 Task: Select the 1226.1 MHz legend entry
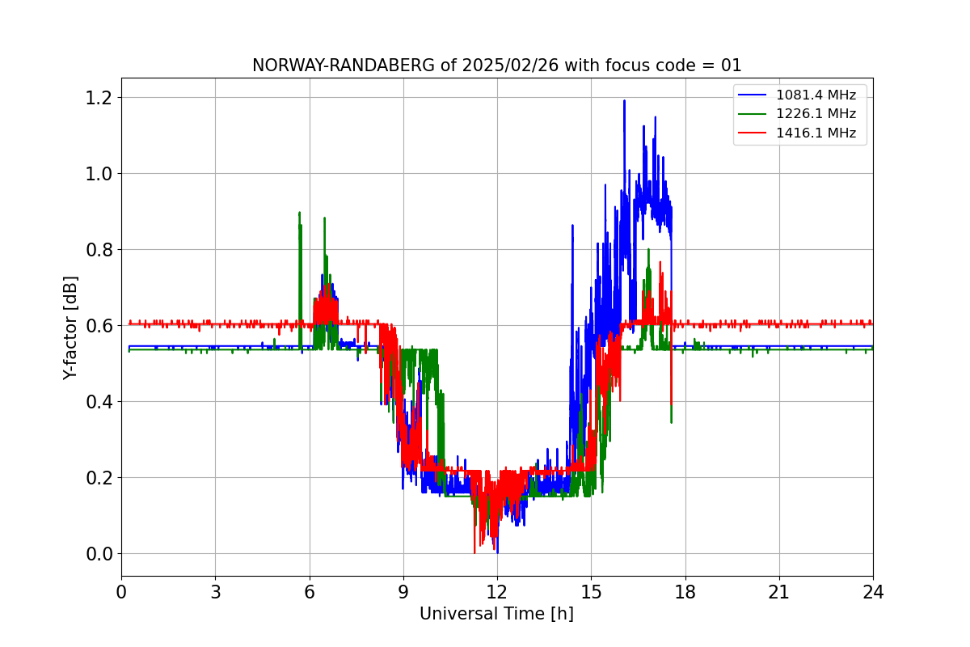(800, 114)
